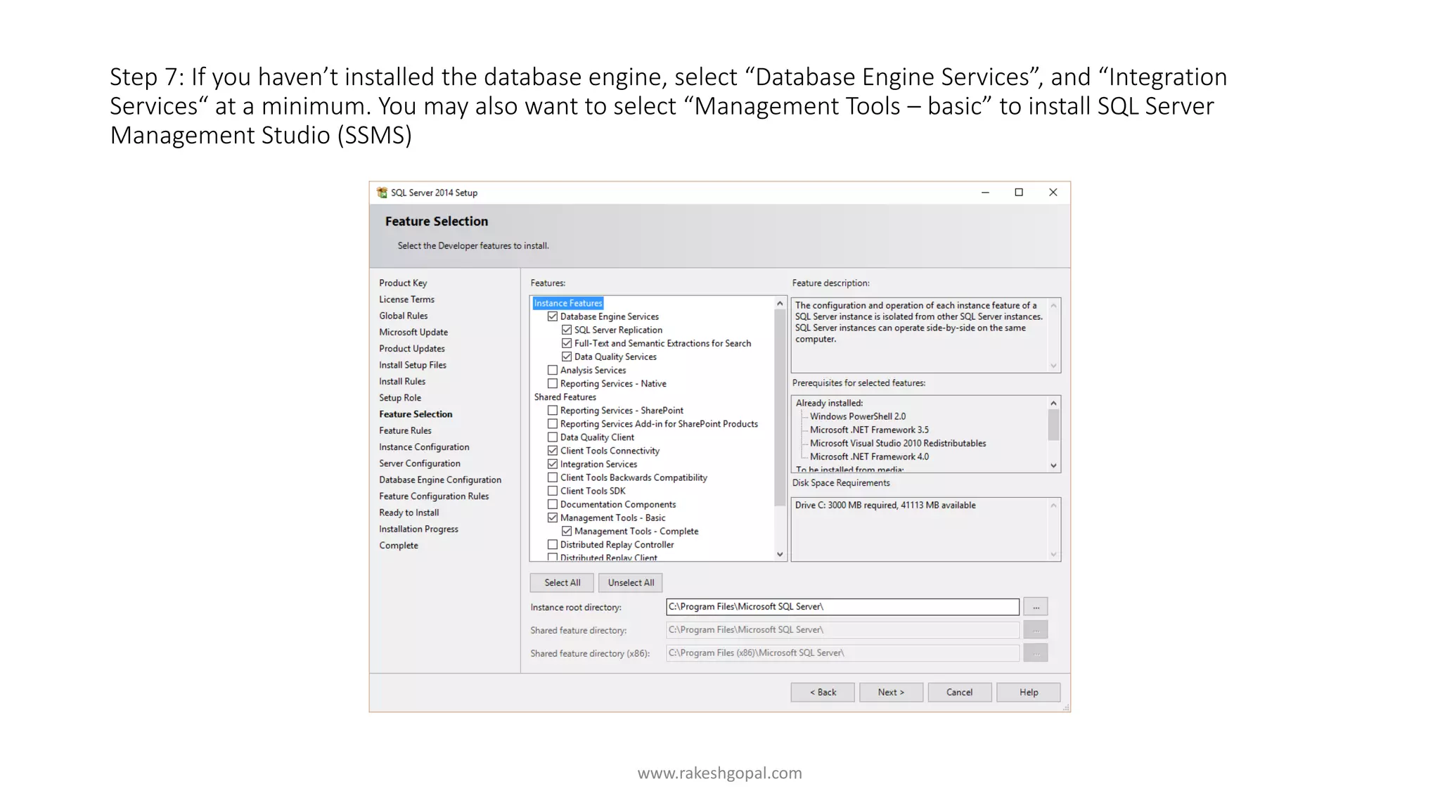Click Select All button
Image resolution: width=1440 pixels, height=810 pixels.
tap(562, 583)
